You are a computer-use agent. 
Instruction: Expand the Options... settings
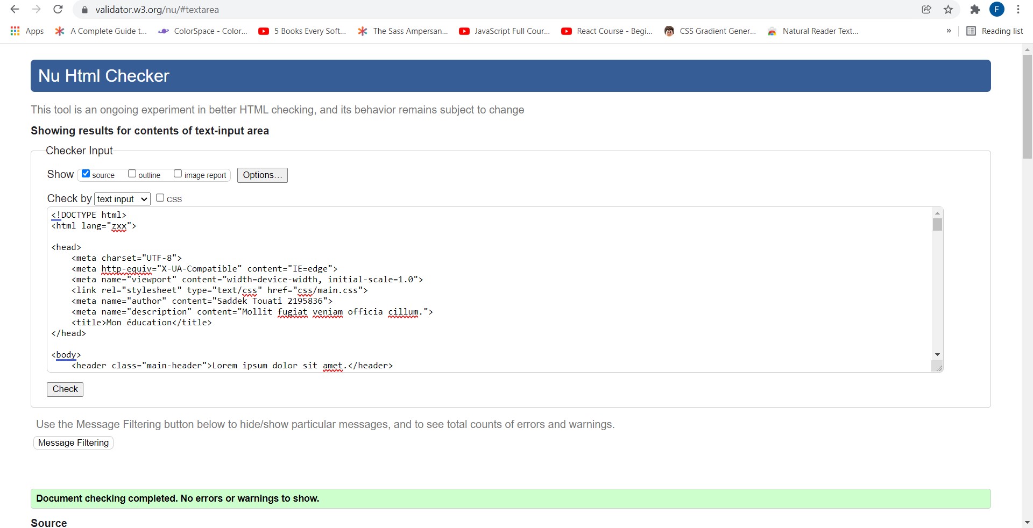(x=262, y=175)
